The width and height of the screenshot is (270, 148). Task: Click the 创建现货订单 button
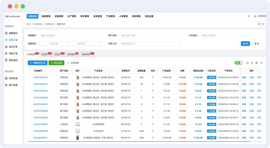pos(38,63)
